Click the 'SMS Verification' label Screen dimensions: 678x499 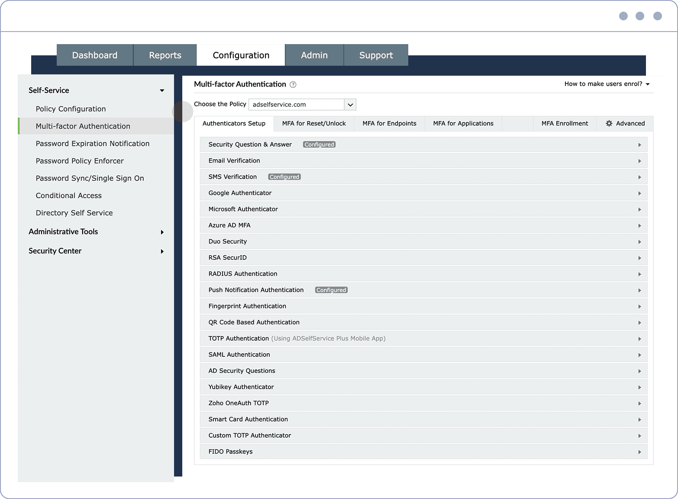click(x=232, y=177)
